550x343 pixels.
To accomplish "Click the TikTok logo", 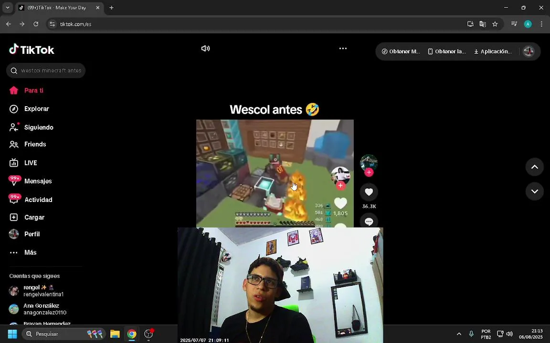I will (32, 50).
